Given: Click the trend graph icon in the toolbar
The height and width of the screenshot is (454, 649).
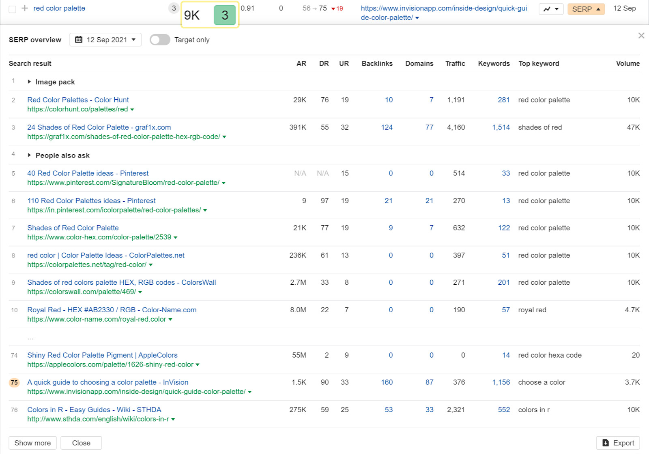Looking at the screenshot, I should (x=548, y=9).
